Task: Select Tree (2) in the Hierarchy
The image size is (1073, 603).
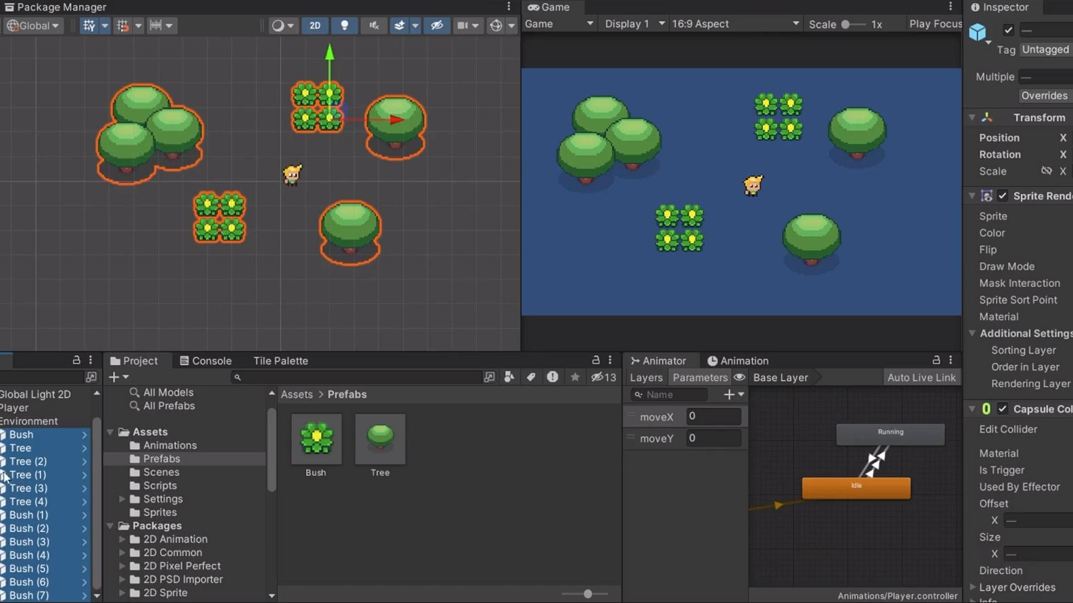Action: point(28,461)
